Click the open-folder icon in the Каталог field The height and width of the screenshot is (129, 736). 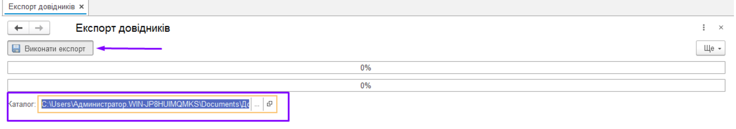tap(270, 104)
